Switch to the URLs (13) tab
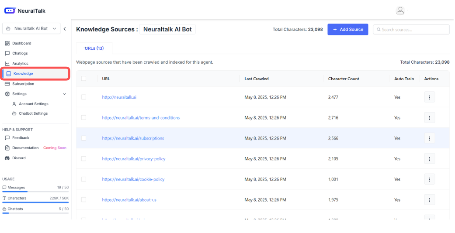 [x=94, y=48]
